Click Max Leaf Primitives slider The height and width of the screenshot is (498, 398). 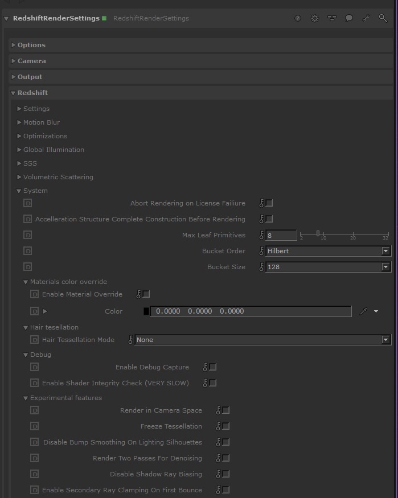[x=344, y=235]
